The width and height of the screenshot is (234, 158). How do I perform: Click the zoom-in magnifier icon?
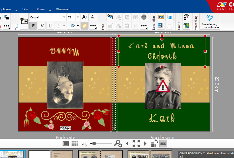(118, 144)
